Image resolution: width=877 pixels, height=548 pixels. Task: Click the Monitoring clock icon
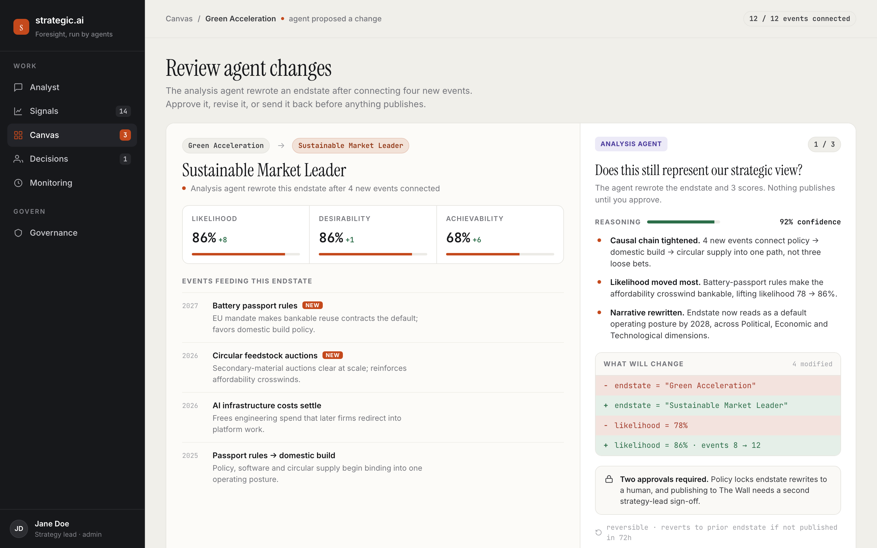(x=18, y=183)
